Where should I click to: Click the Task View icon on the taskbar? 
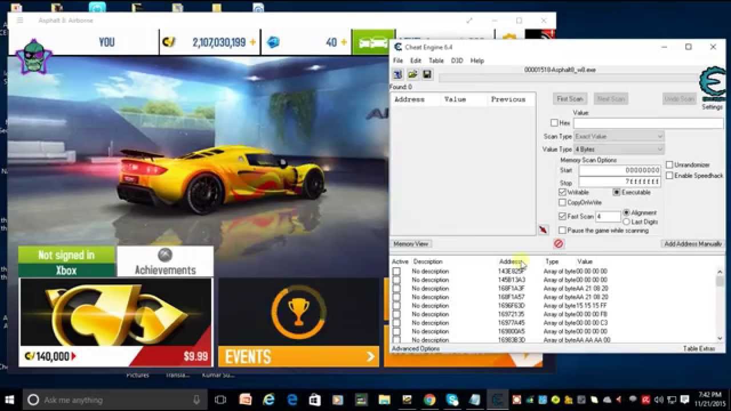coord(220,400)
